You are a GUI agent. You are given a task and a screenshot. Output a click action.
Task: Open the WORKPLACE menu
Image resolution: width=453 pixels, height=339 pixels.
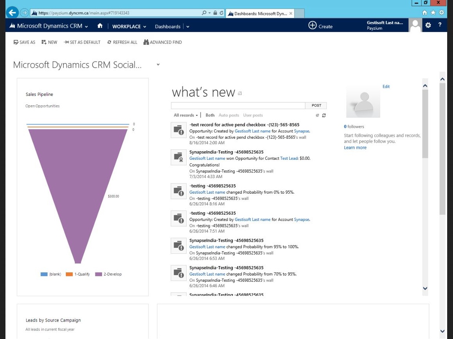129,26
